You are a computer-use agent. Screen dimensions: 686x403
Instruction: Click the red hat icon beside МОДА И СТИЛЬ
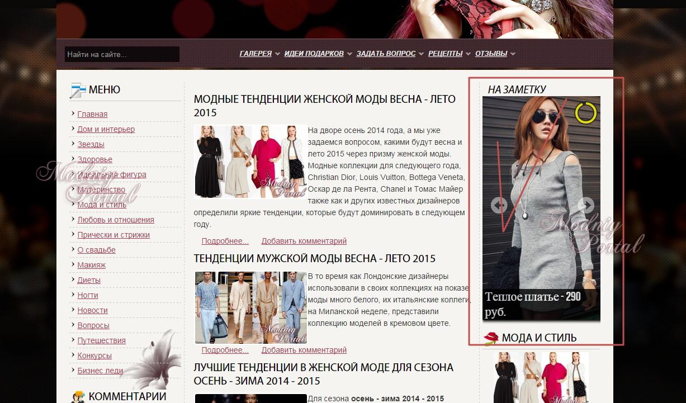[490, 338]
